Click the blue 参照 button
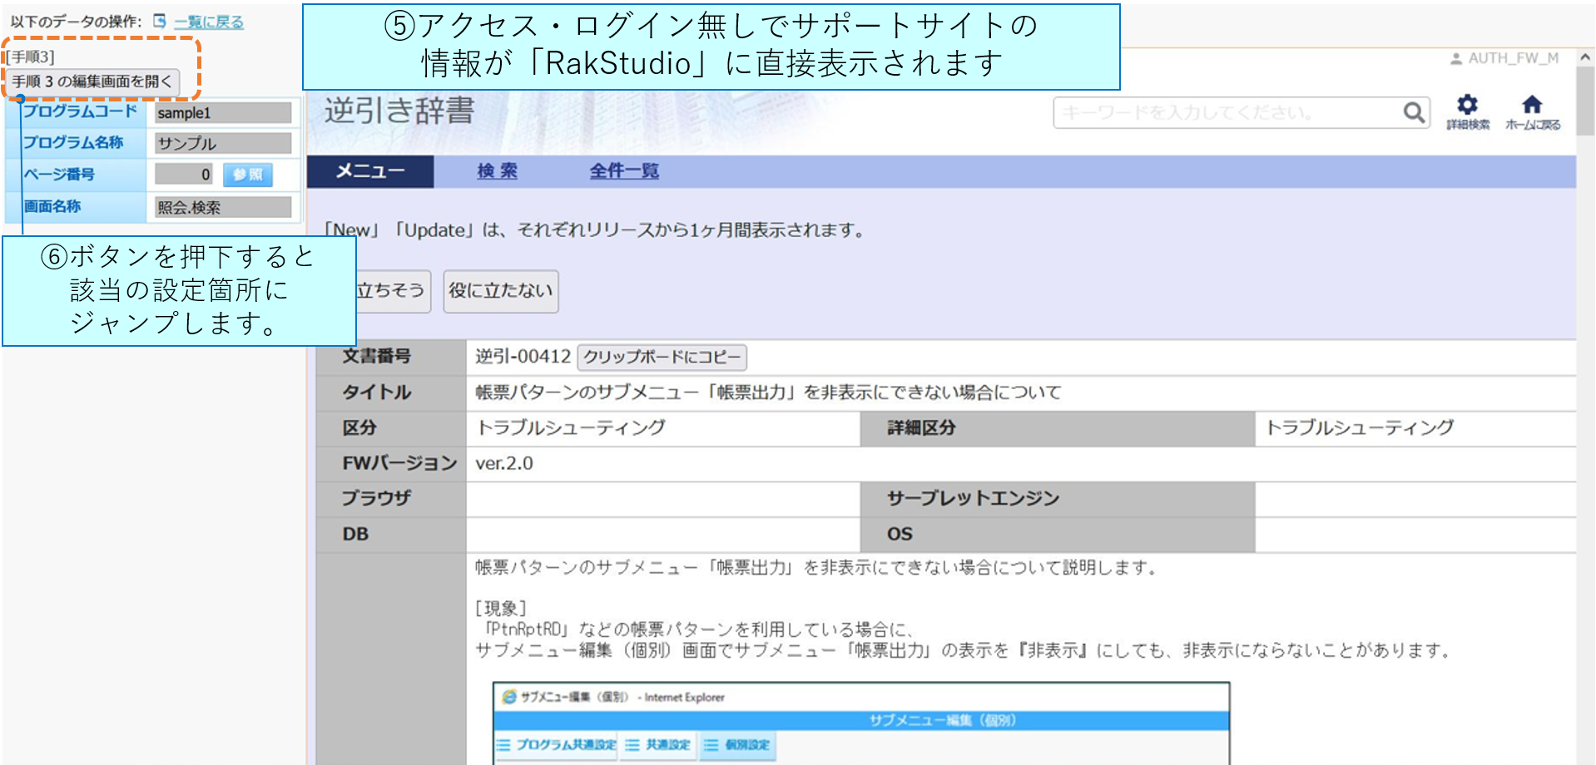This screenshot has height=765, width=1596. coord(248,175)
